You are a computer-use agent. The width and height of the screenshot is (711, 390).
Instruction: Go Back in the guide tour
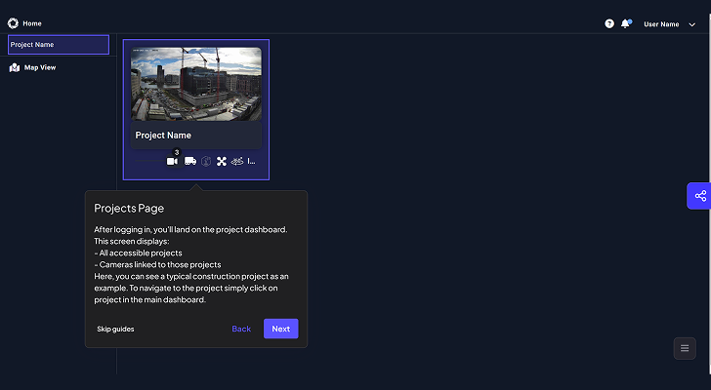[x=241, y=329]
